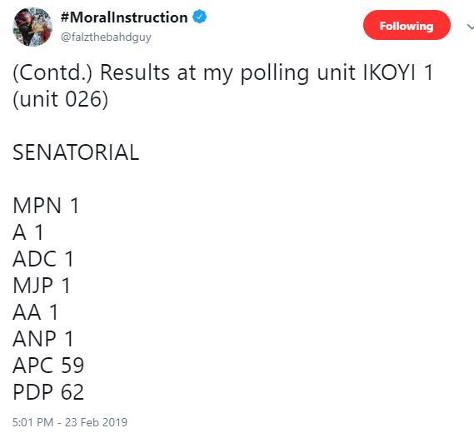The image size is (474, 438).
Task: Click the MPN 1 result line
Action: tap(46, 206)
